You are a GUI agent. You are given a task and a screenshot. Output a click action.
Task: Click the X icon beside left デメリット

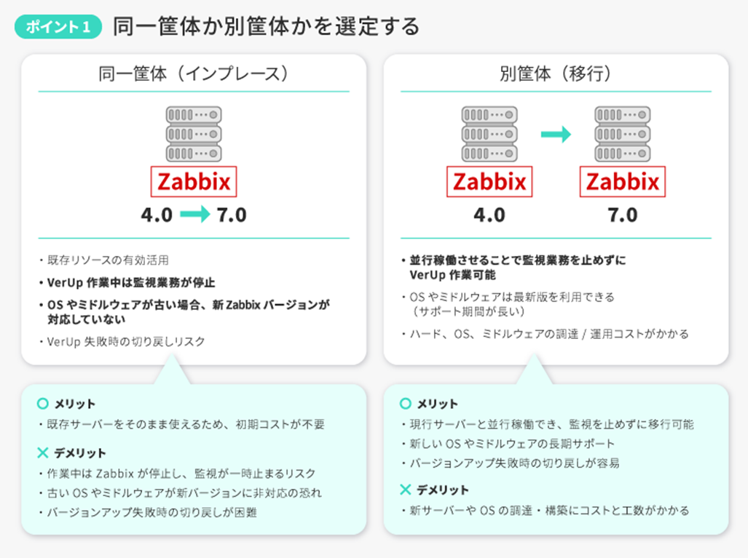pyautogui.click(x=42, y=453)
